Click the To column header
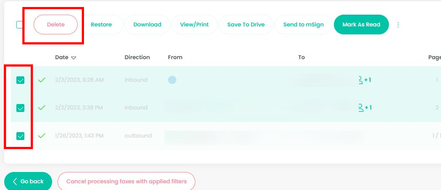 pyautogui.click(x=302, y=57)
